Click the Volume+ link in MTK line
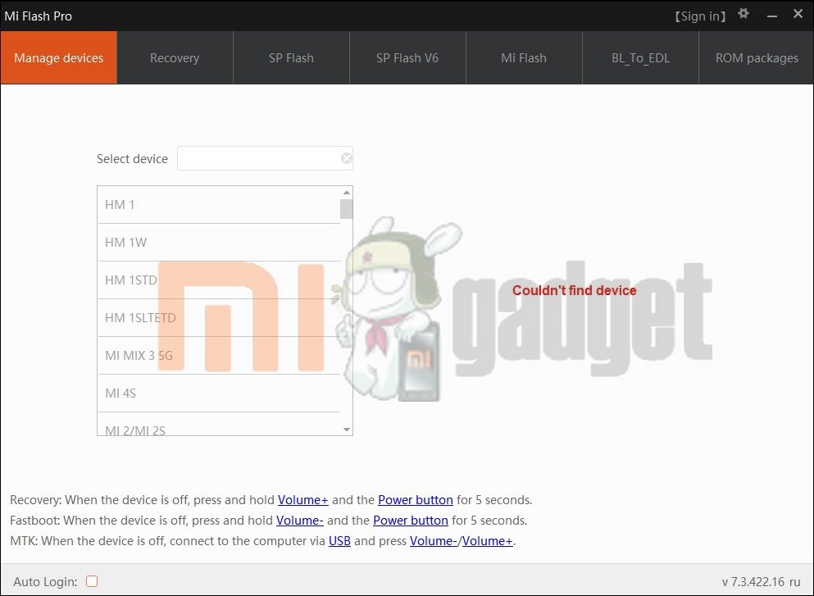This screenshot has height=596, width=814. coord(488,541)
